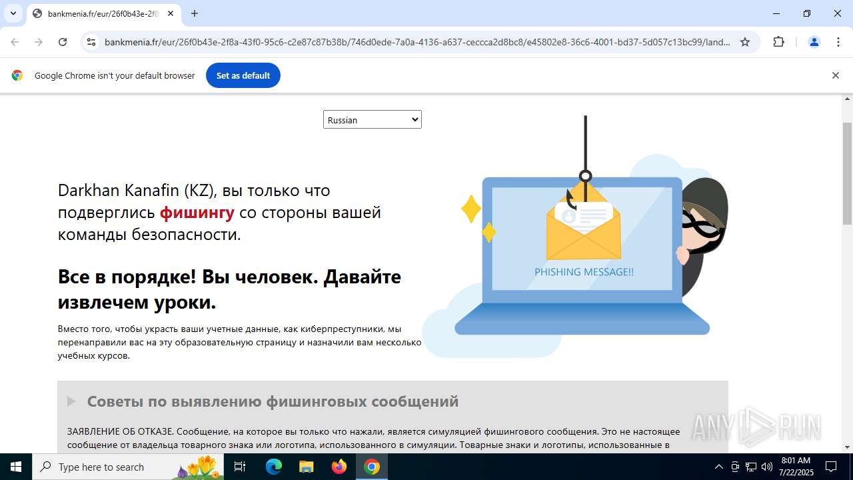This screenshot has width=853, height=480.
Task: Click the bankmenia.fr URL address field
Action: [417, 42]
